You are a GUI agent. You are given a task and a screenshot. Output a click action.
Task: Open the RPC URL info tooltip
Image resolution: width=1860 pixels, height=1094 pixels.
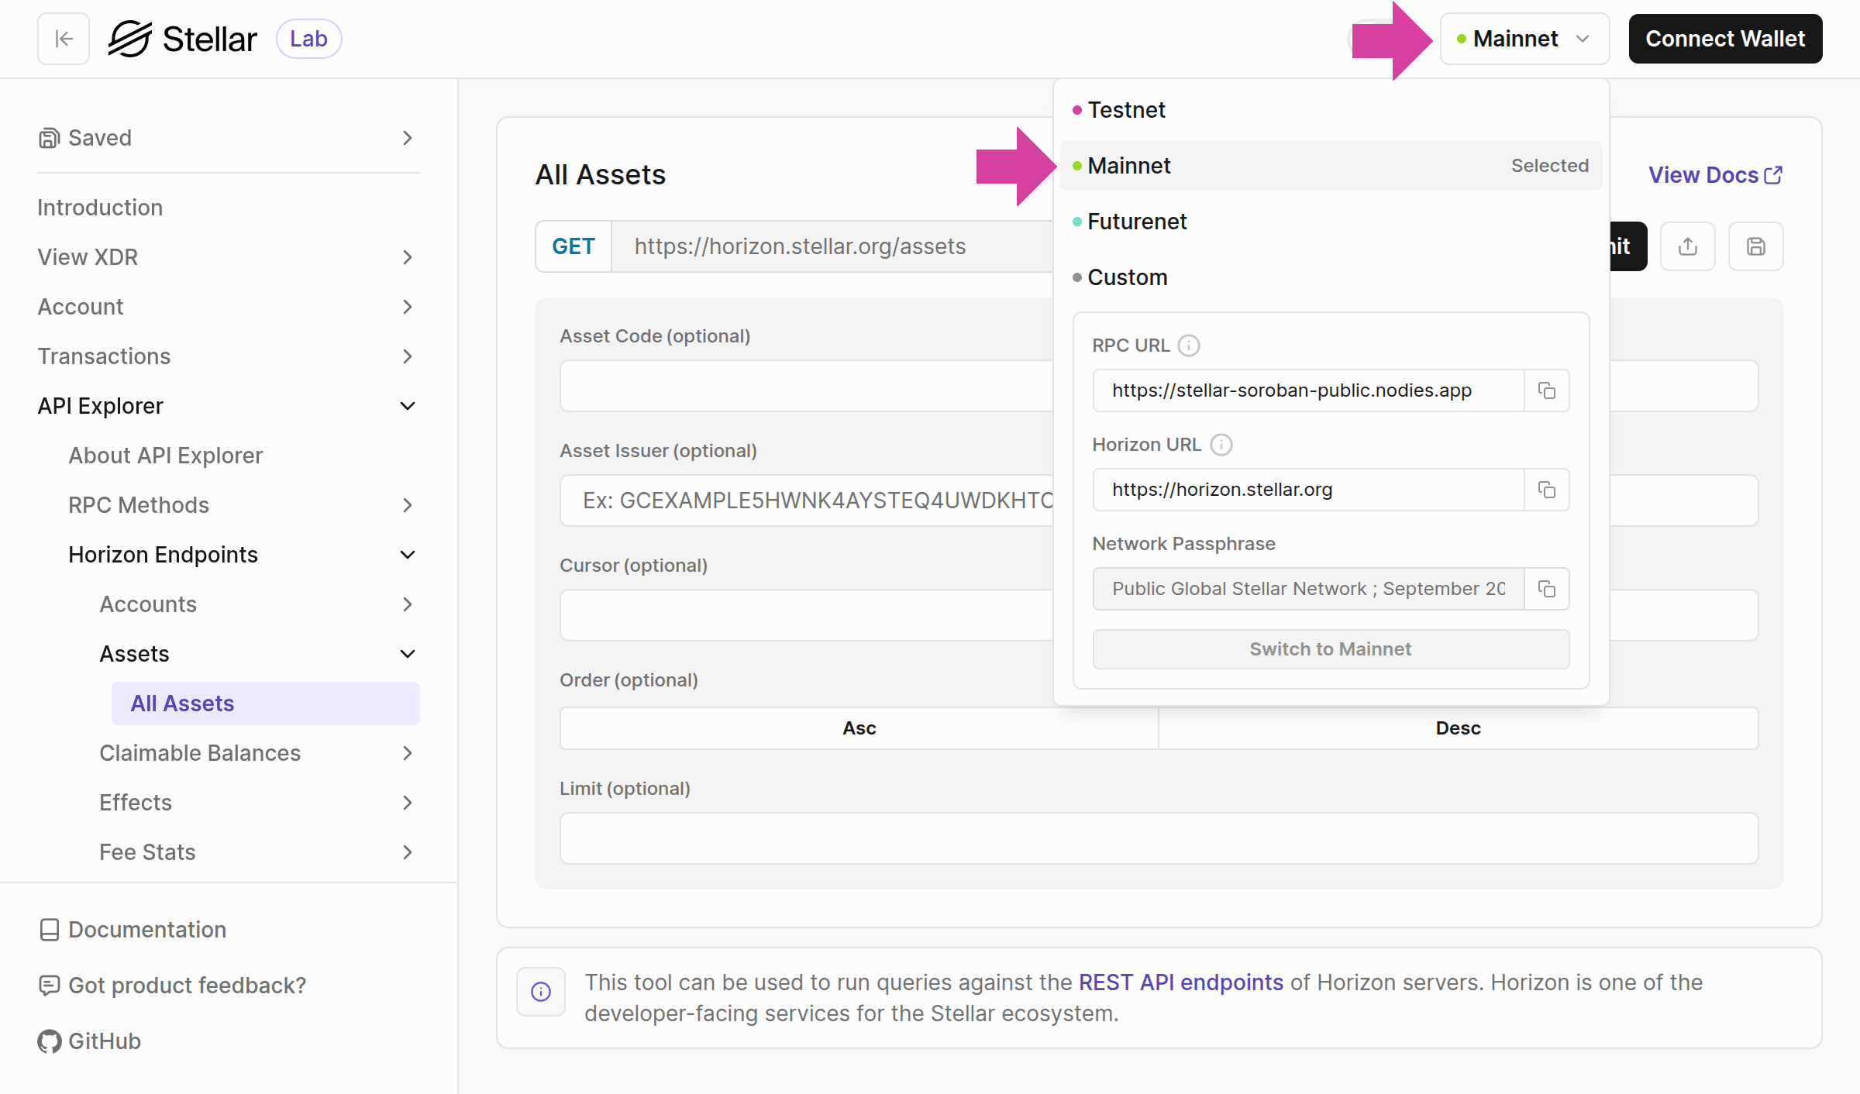click(1189, 346)
